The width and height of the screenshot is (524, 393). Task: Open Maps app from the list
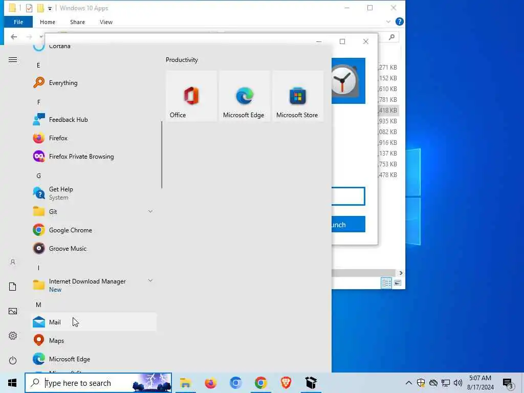94,340
